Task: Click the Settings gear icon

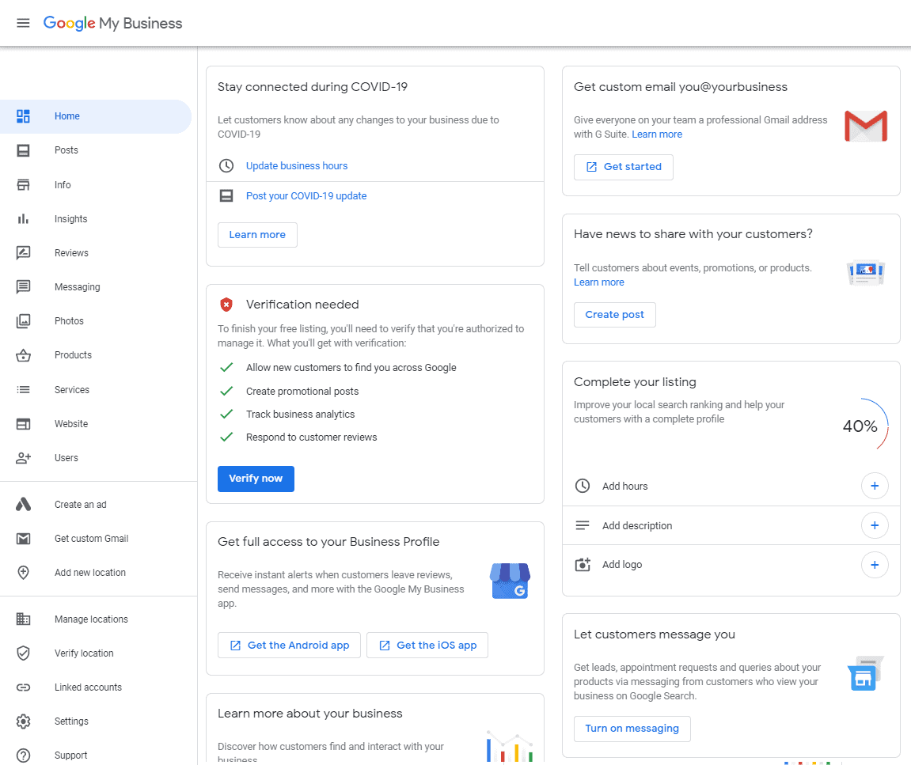Action: [x=23, y=721]
